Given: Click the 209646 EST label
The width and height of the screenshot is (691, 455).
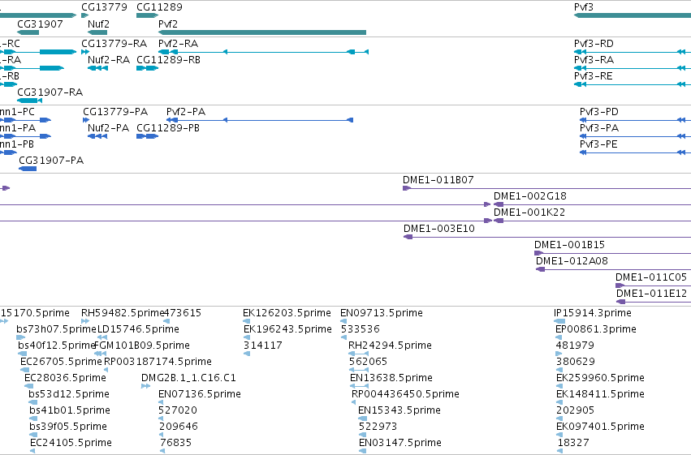Looking at the screenshot, I should coord(178,427).
